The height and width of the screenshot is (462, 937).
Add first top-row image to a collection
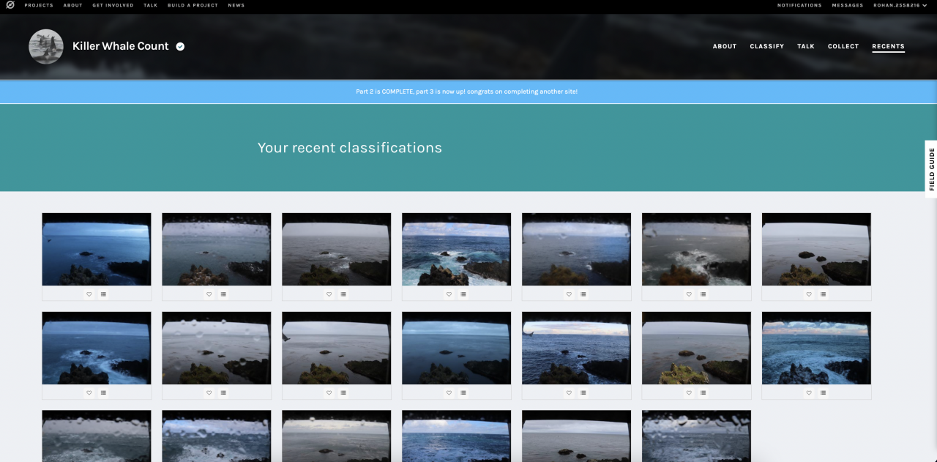pyautogui.click(x=103, y=294)
